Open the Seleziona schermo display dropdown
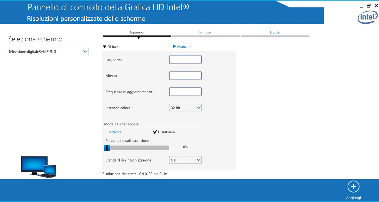The image size is (379, 202). (48, 51)
